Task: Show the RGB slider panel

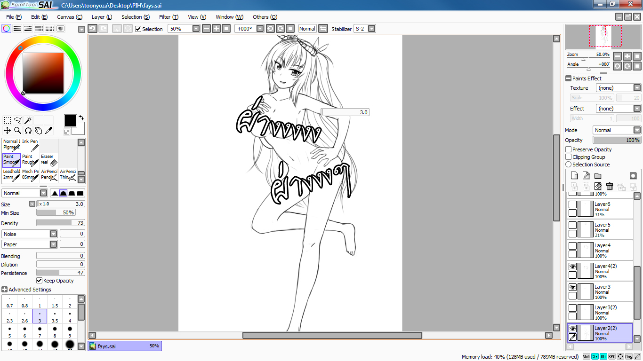Action: 17,29
